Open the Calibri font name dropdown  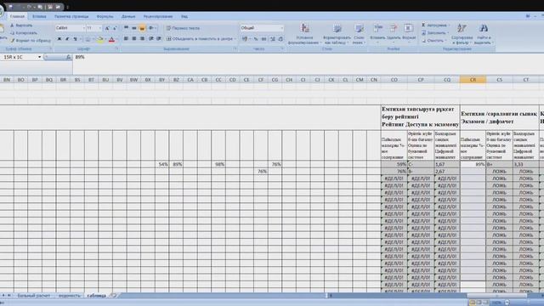click(83, 28)
